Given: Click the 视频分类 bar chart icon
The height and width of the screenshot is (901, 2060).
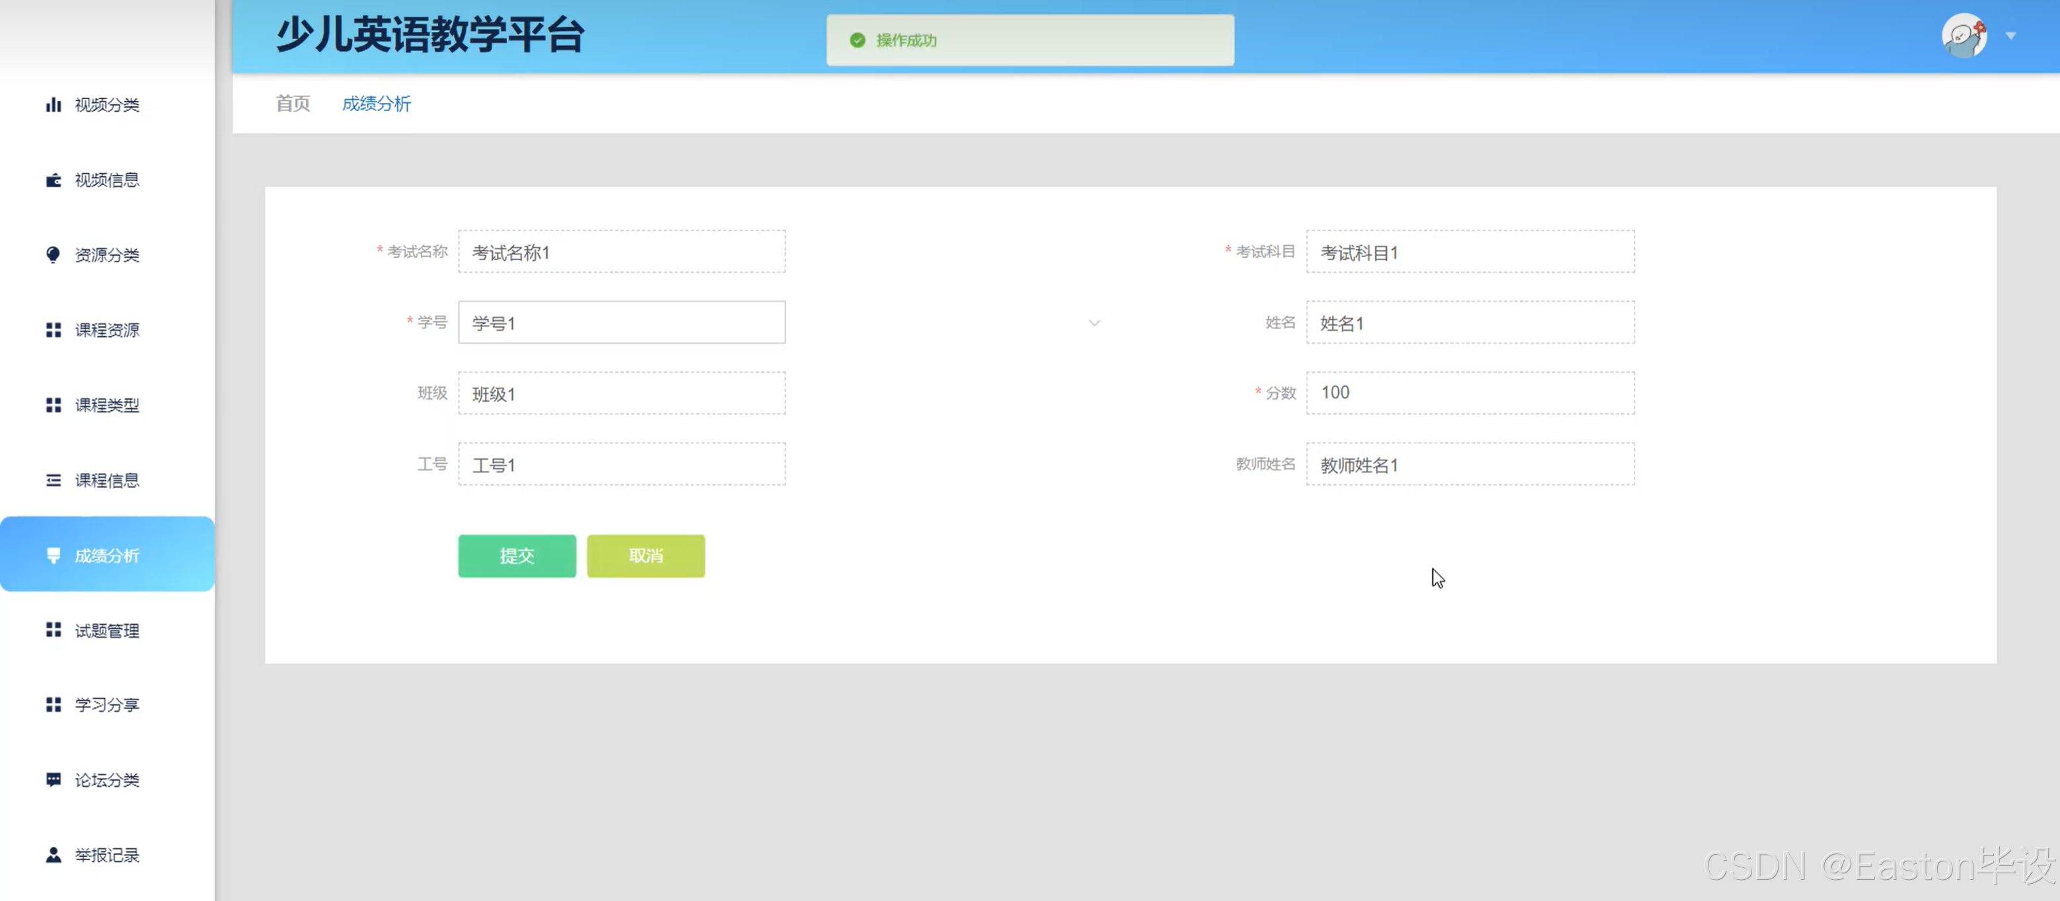Looking at the screenshot, I should (x=54, y=105).
